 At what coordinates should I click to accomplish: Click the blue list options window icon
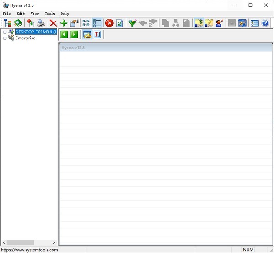tap(255, 23)
